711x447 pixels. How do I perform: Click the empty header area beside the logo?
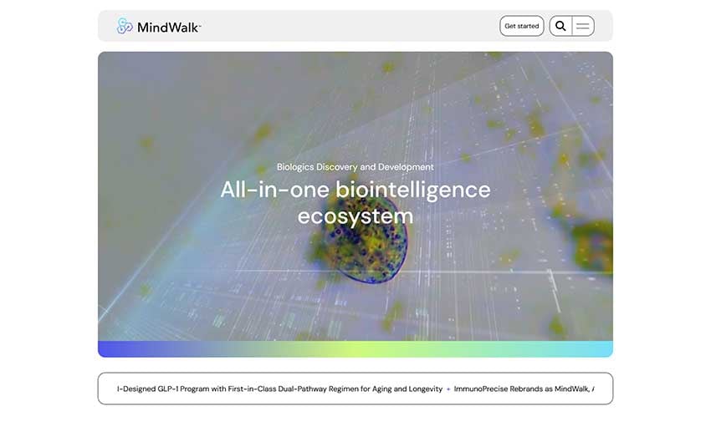click(x=351, y=26)
